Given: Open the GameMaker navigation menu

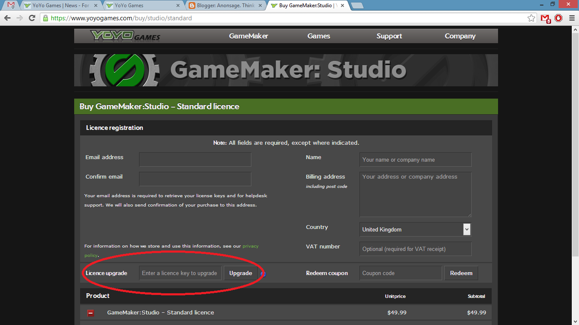Looking at the screenshot, I should pos(249,36).
